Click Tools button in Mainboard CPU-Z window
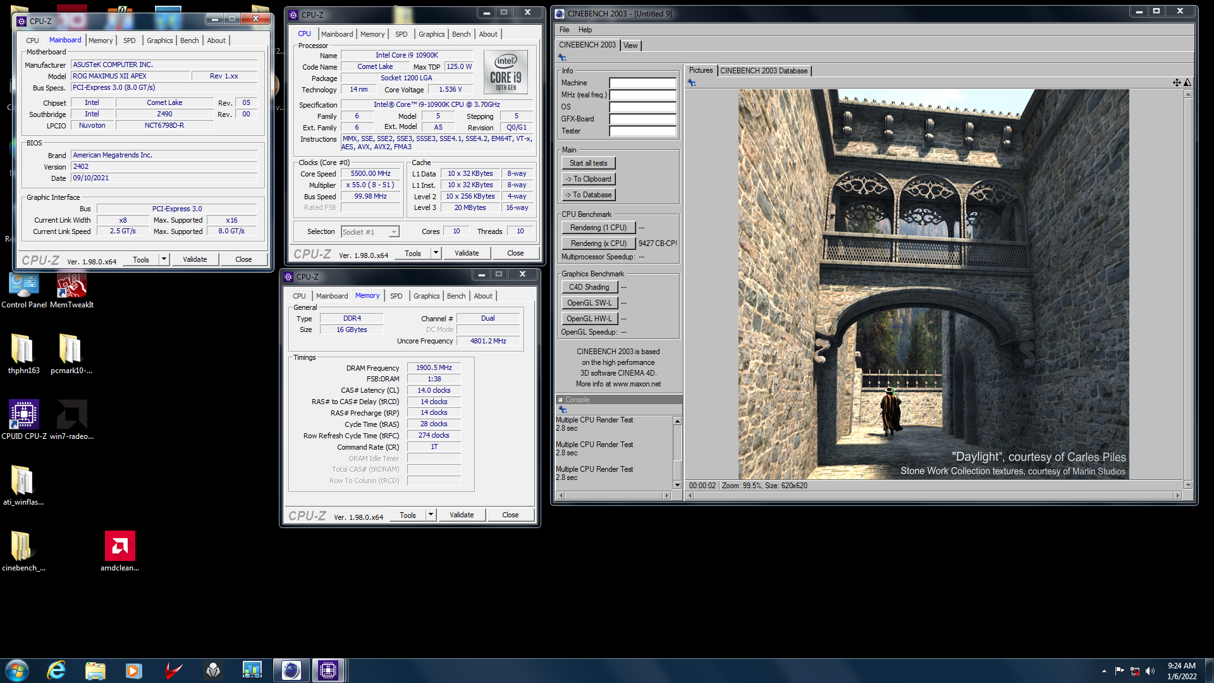1214x683 pixels. pyautogui.click(x=141, y=259)
